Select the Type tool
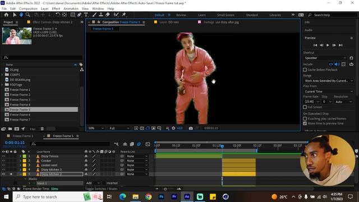The width and height of the screenshot is (359, 202). pyautogui.click(x=86, y=15)
